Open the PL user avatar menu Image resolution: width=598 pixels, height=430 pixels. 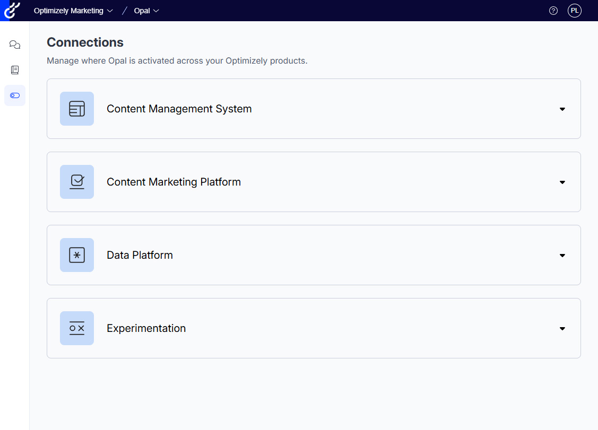click(574, 11)
